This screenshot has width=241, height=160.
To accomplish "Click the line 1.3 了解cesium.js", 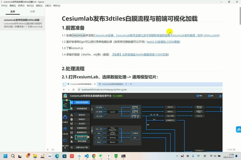I will [72, 48].
